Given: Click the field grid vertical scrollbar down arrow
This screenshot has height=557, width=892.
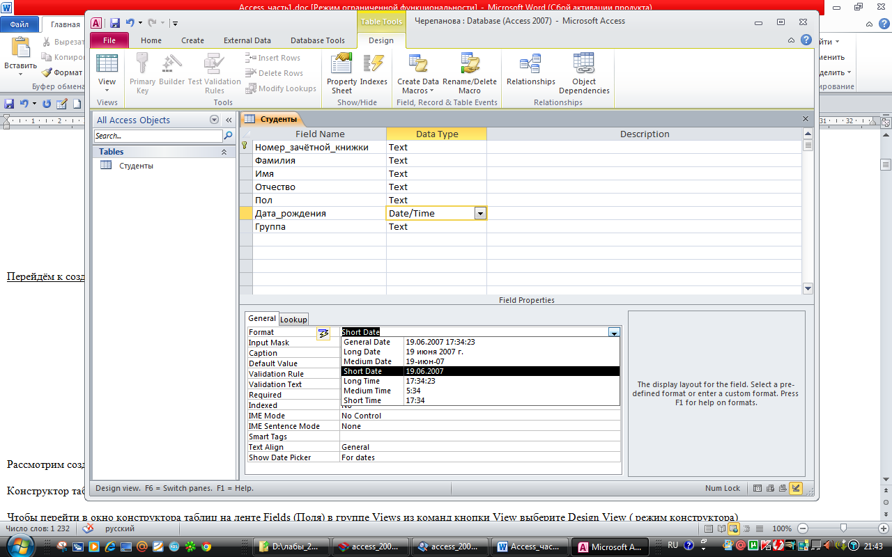Looking at the screenshot, I should coord(808,288).
